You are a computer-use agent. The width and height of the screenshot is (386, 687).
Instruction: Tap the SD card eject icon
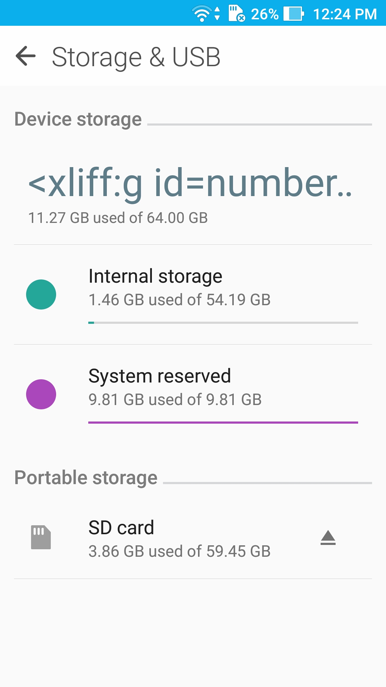[x=328, y=538]
